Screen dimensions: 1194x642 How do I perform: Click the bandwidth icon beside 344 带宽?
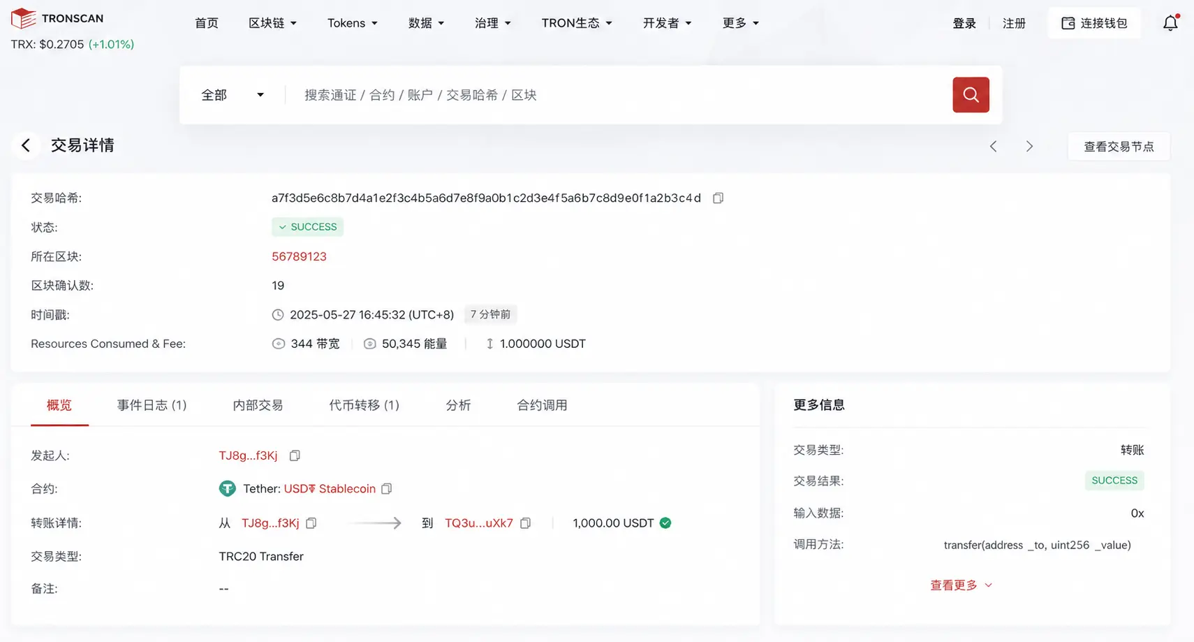(279, 344)
